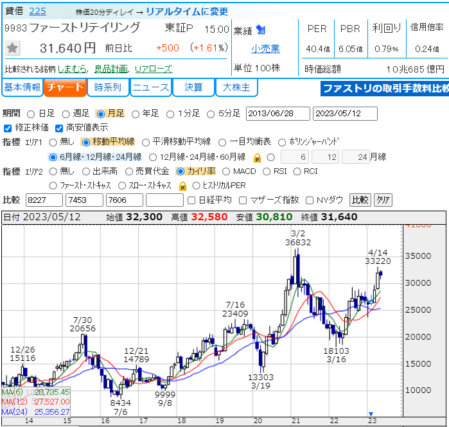Choose the 12月線・24月線・60月線 option
This screenshot has height=427, width=449.
coord(153,157)
